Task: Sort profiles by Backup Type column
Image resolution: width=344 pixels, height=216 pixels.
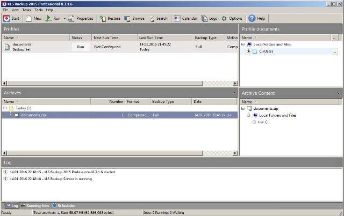Action: point(209,38)
